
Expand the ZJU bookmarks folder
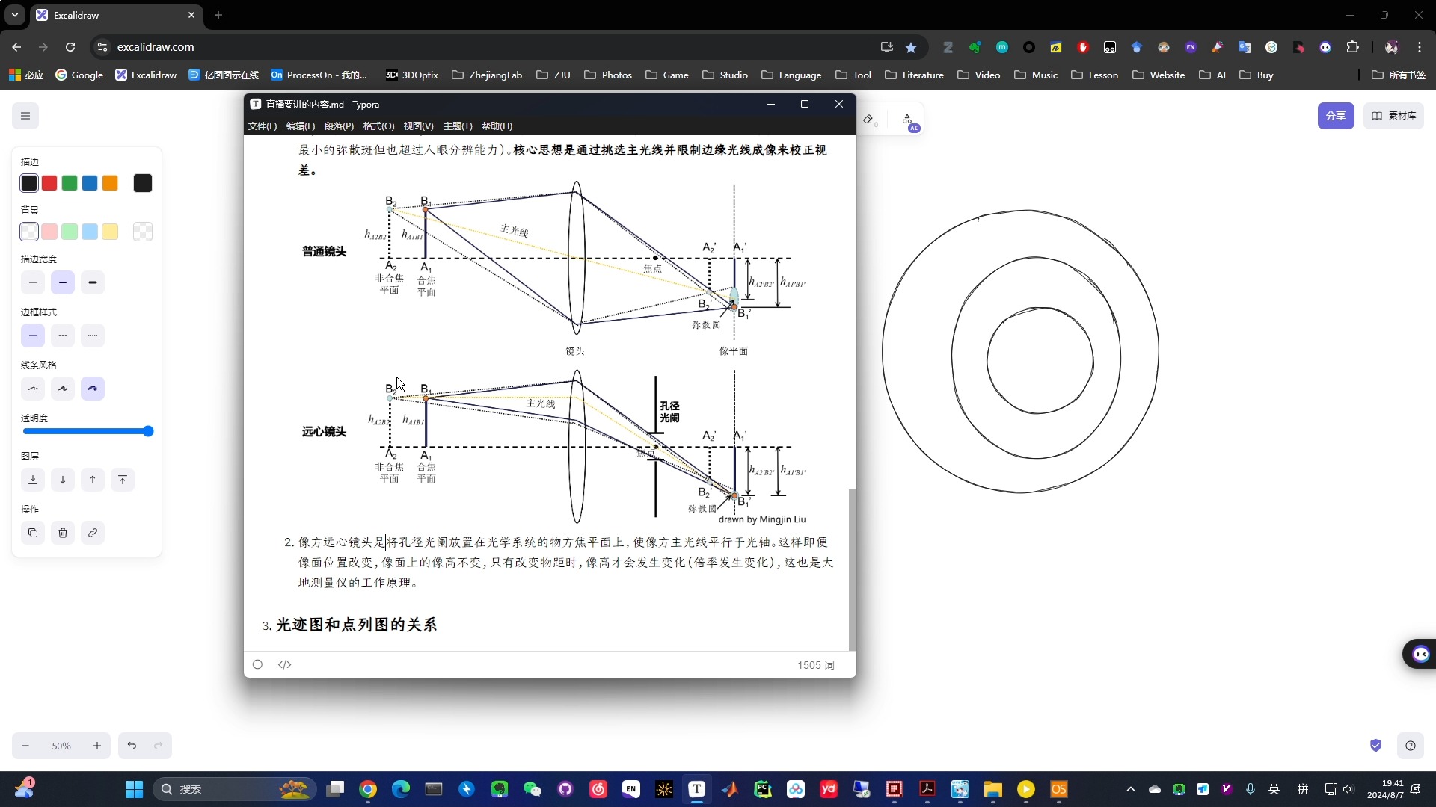553,75
